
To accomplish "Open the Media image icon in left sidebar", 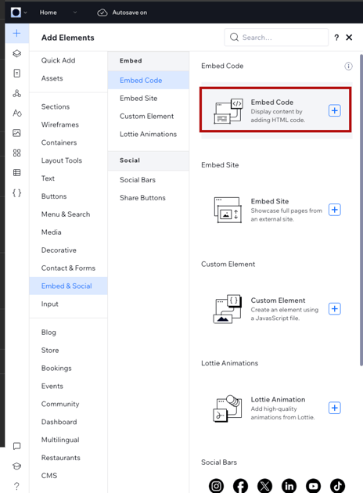I will [17, 133].
